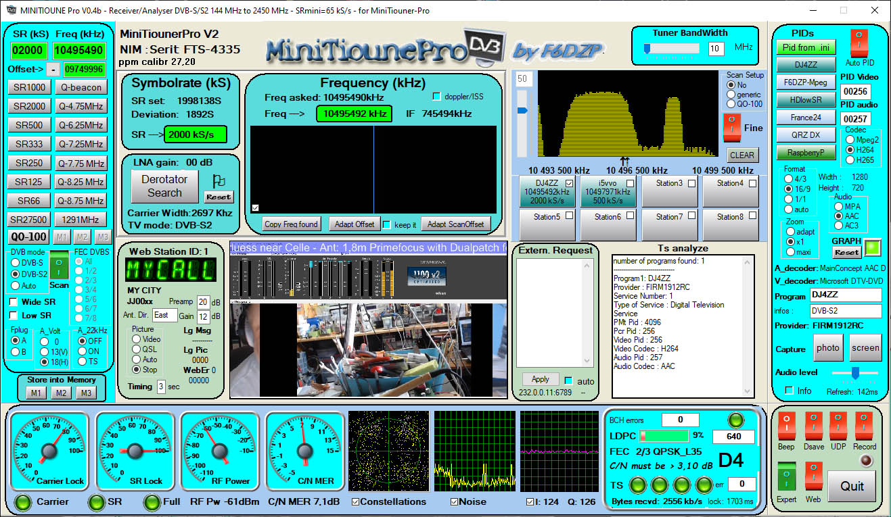891x517 pixels.
Task: Flip the Record red switch
Action: [864, 426]
